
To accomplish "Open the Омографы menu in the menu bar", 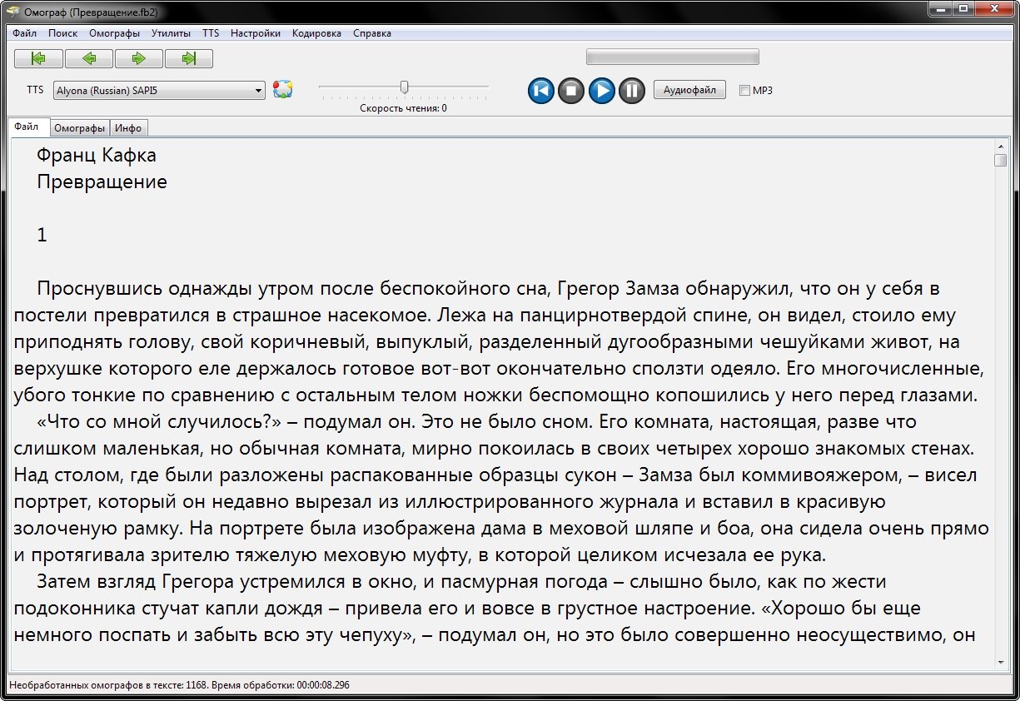I will point(115,33).
